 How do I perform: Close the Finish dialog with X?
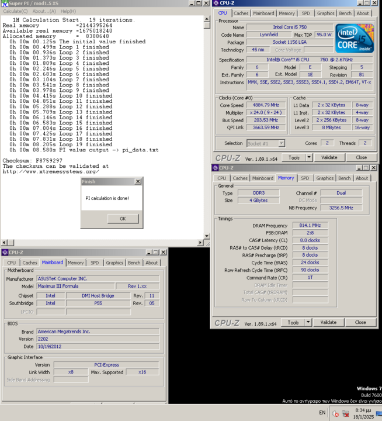pos(138,181)
